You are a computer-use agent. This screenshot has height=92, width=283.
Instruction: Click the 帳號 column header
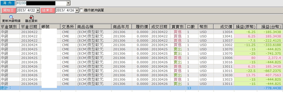50,27
